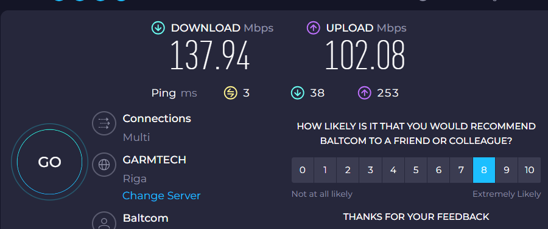Click the 102.08 upload result
The height and width of the screenshot is (229, 548).
[365, 55]
